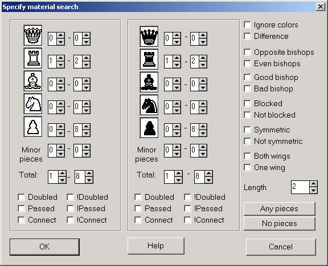Increase the Length spinner value
The width and height of the screenshot is (328, 266).
313,184
